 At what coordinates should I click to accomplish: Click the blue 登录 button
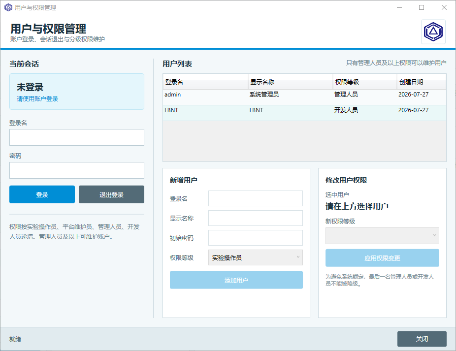point(42,194)
